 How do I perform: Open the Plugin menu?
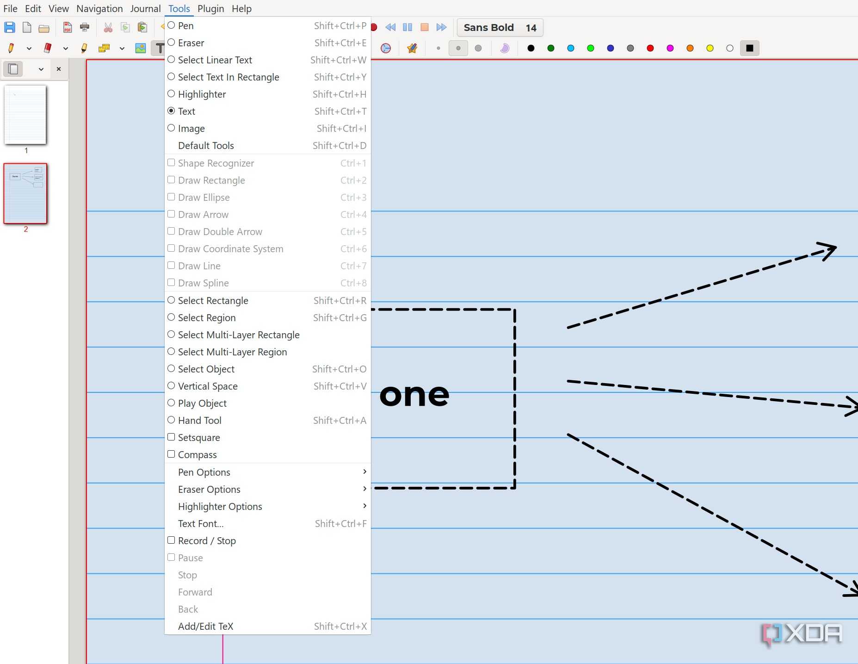coord(211,9)
